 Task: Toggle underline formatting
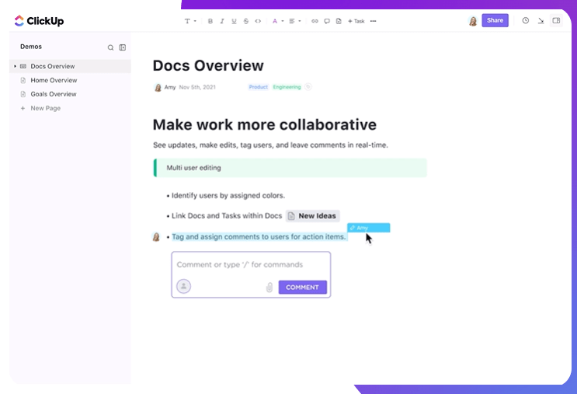pos(234,21)
